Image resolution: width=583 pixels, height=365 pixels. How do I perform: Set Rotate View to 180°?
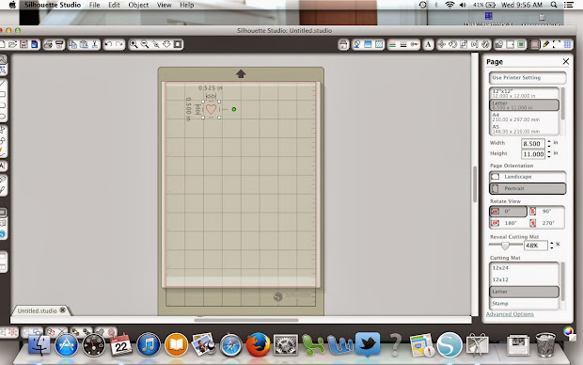coord(508,223)
